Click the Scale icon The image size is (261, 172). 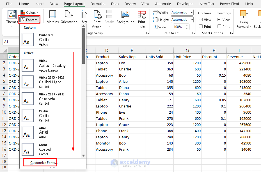(x=155, y=27)
